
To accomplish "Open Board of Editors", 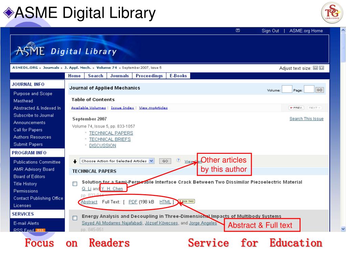I will (29, 177).
